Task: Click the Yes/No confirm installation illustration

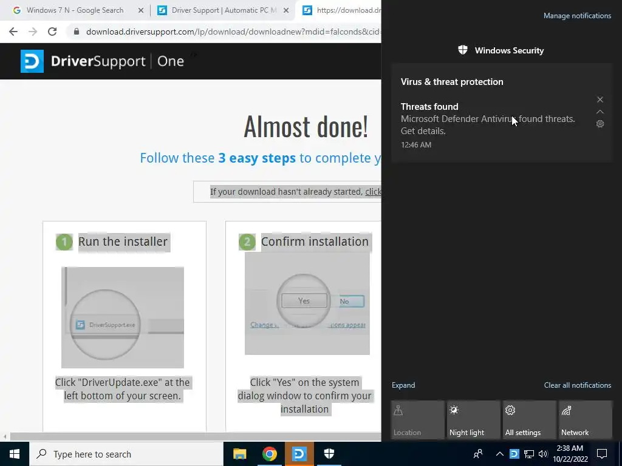Action: click(x=307, y=303)
